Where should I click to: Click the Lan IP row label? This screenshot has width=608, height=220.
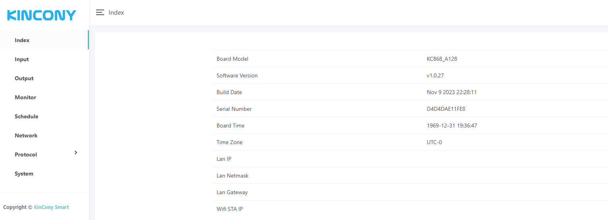pos(224,159)
